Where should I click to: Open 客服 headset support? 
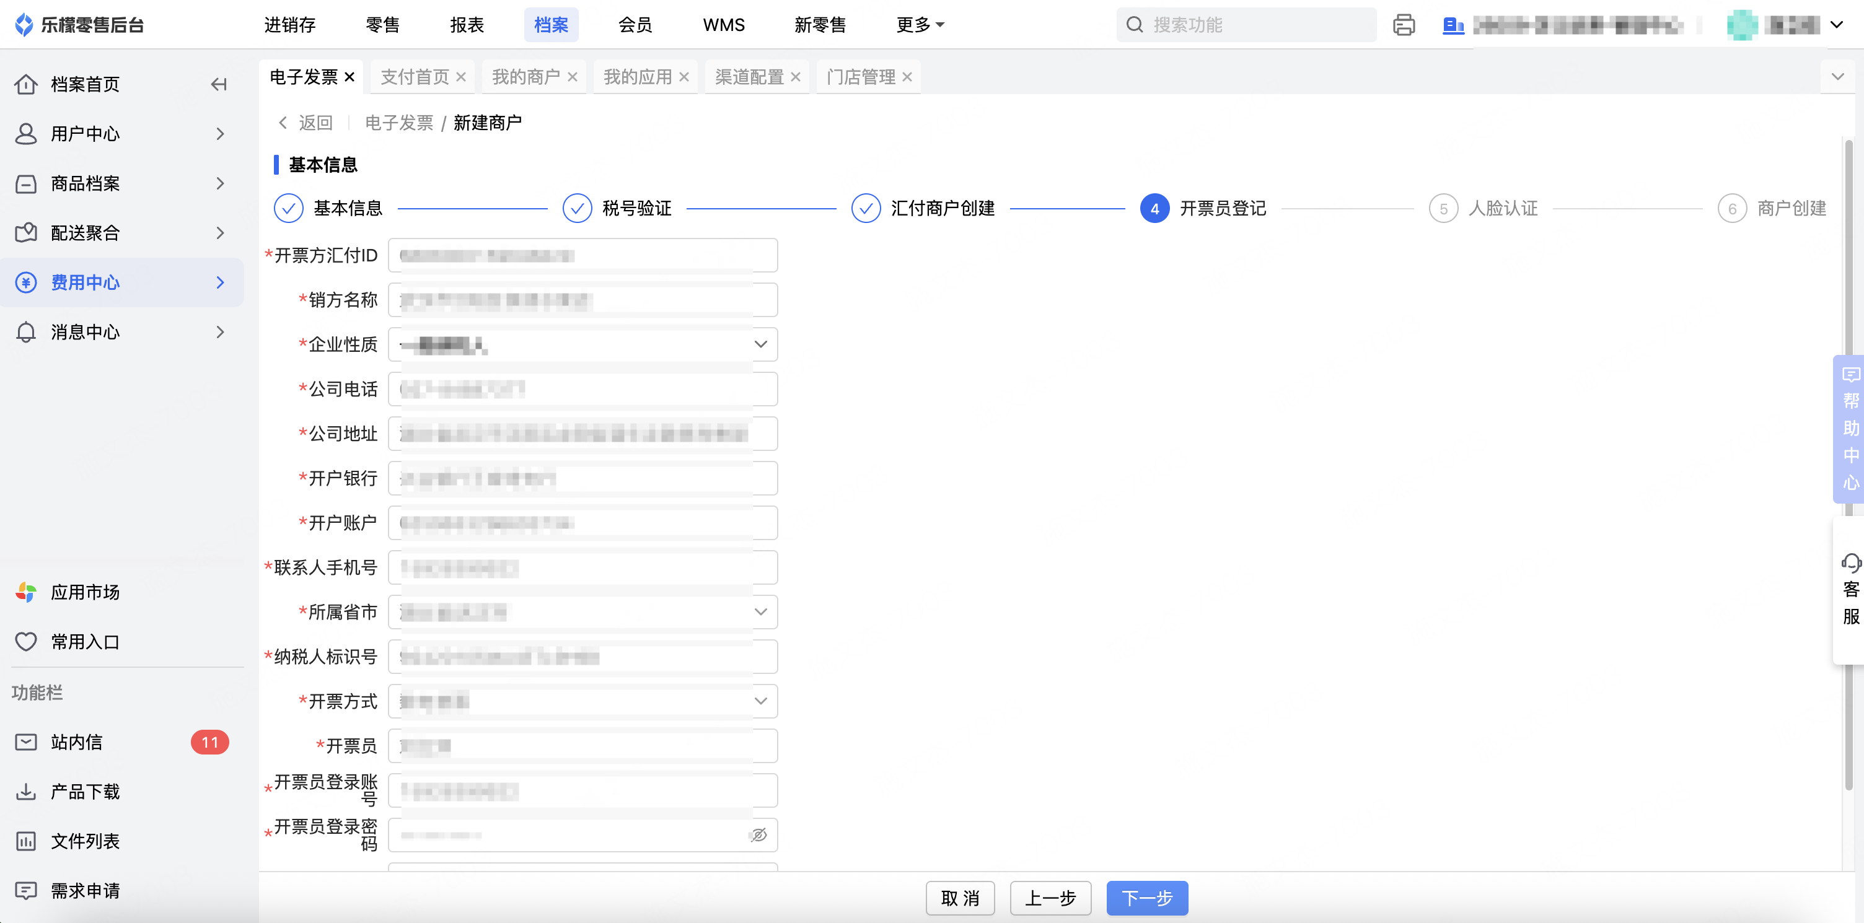[x=1850, y=589]
